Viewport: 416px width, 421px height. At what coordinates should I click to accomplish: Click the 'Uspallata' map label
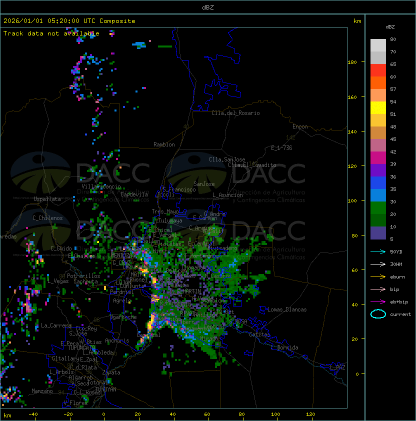[47, 199]
